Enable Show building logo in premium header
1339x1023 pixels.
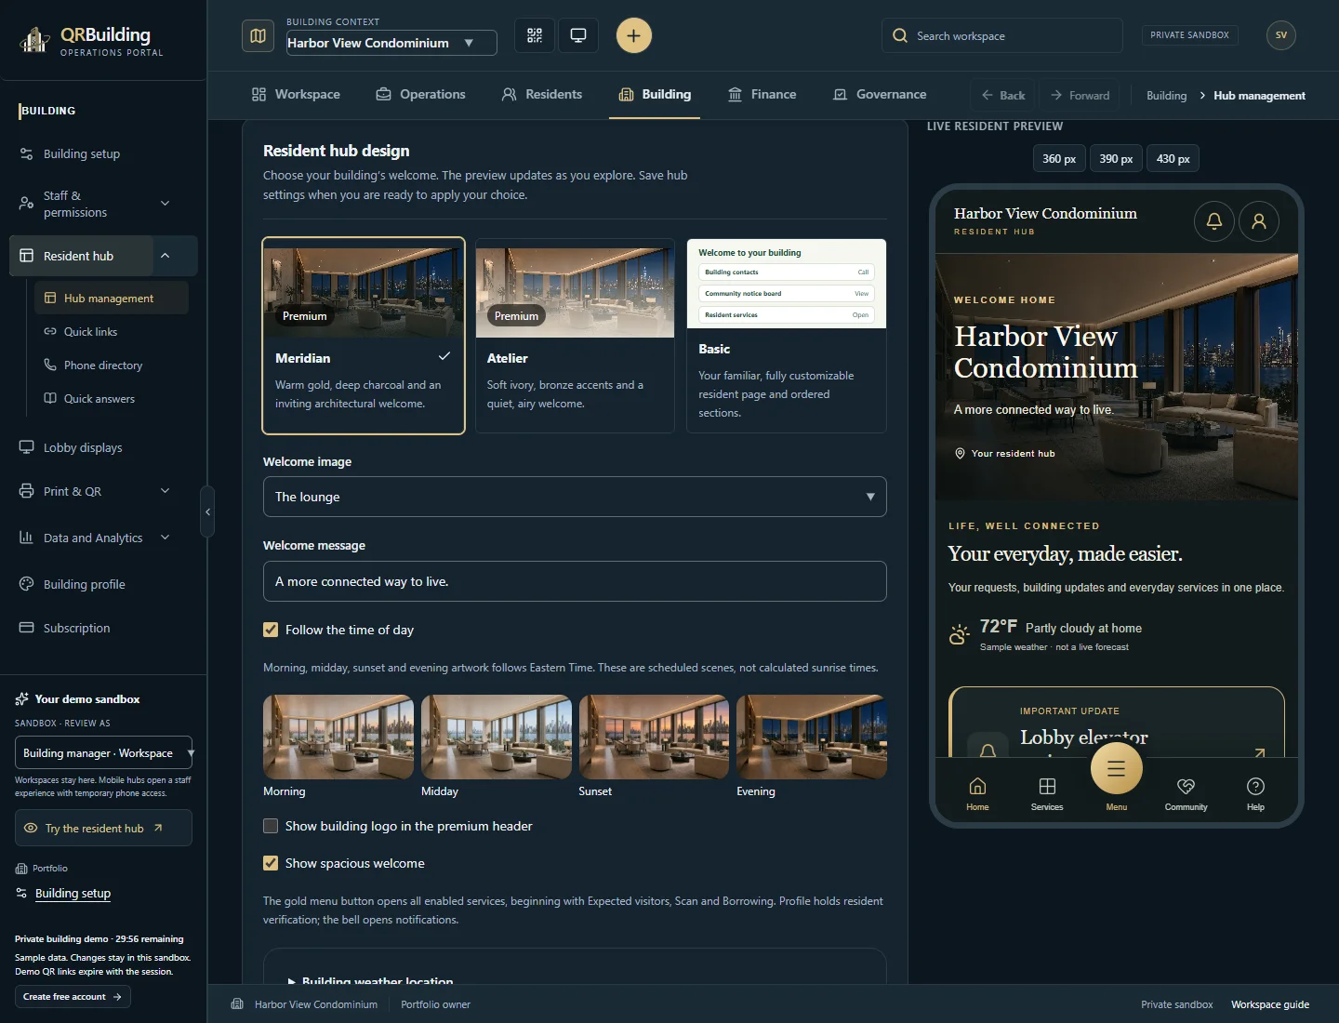271,826
